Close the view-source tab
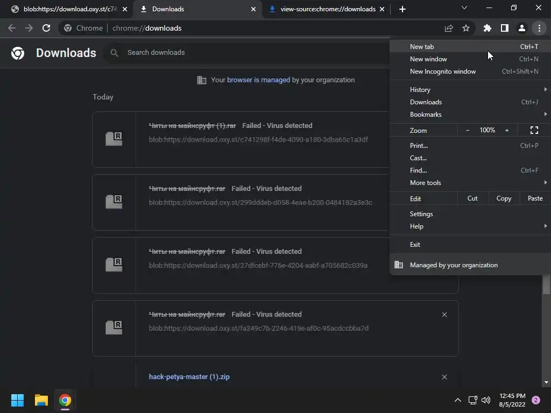 383,9
